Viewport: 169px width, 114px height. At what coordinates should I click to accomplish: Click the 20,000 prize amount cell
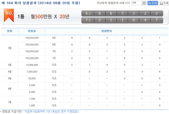(32, 78)
